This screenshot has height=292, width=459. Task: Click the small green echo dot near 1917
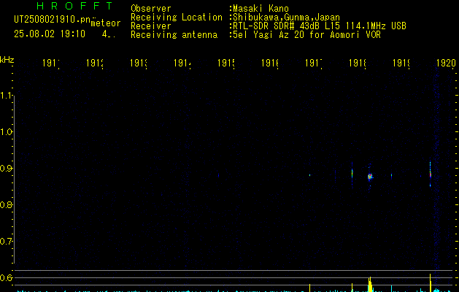pos(309,175)
